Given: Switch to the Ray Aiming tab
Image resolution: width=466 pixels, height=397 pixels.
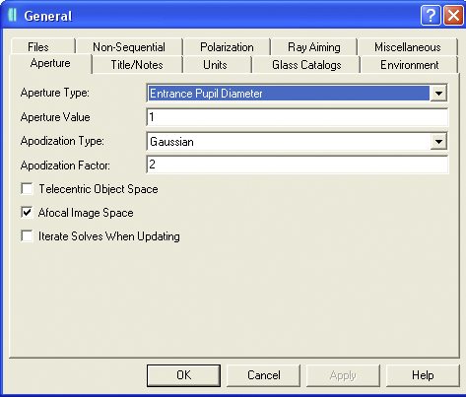Looking at the screenshot, I should click(x=314, y=47).
